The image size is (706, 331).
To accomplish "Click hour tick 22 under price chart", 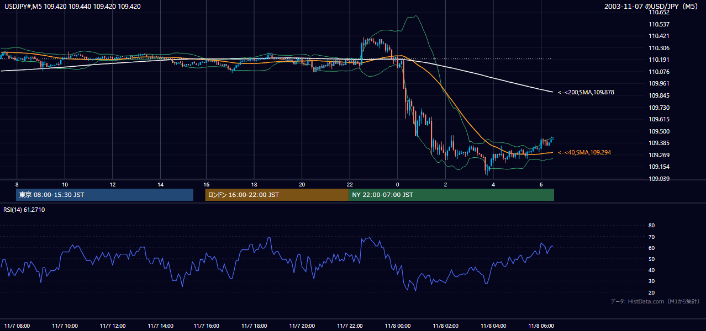I will [x=350, y=184].
